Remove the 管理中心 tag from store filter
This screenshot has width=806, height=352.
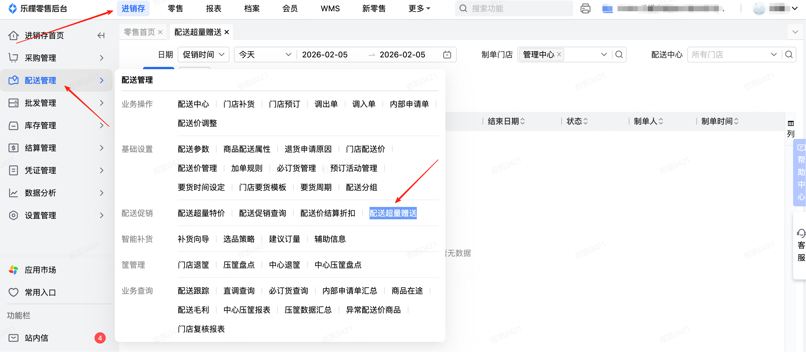pyautogui.click(x=559, y=55)
